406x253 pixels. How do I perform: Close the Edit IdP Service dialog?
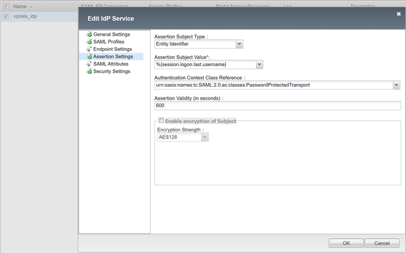(398, 14)
